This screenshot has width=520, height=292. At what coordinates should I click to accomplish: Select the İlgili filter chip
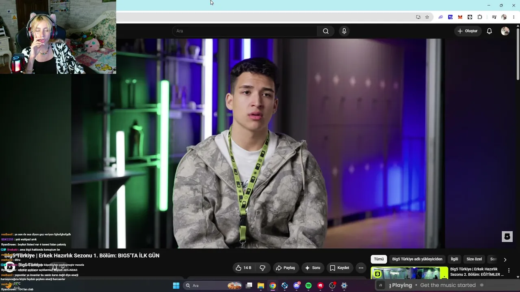point(454,259)
